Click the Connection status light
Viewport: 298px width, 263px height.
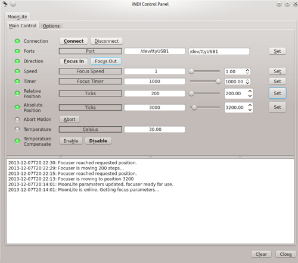point(17,41)
